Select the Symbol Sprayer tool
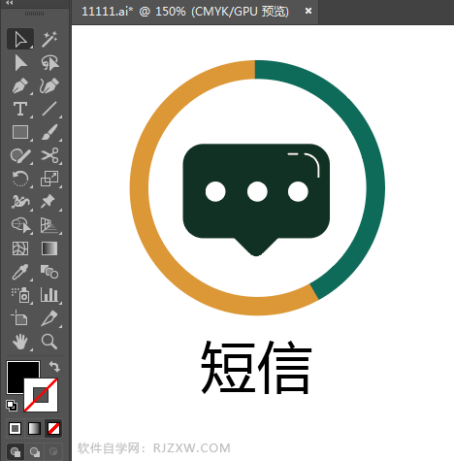 (x=20, y=295)
